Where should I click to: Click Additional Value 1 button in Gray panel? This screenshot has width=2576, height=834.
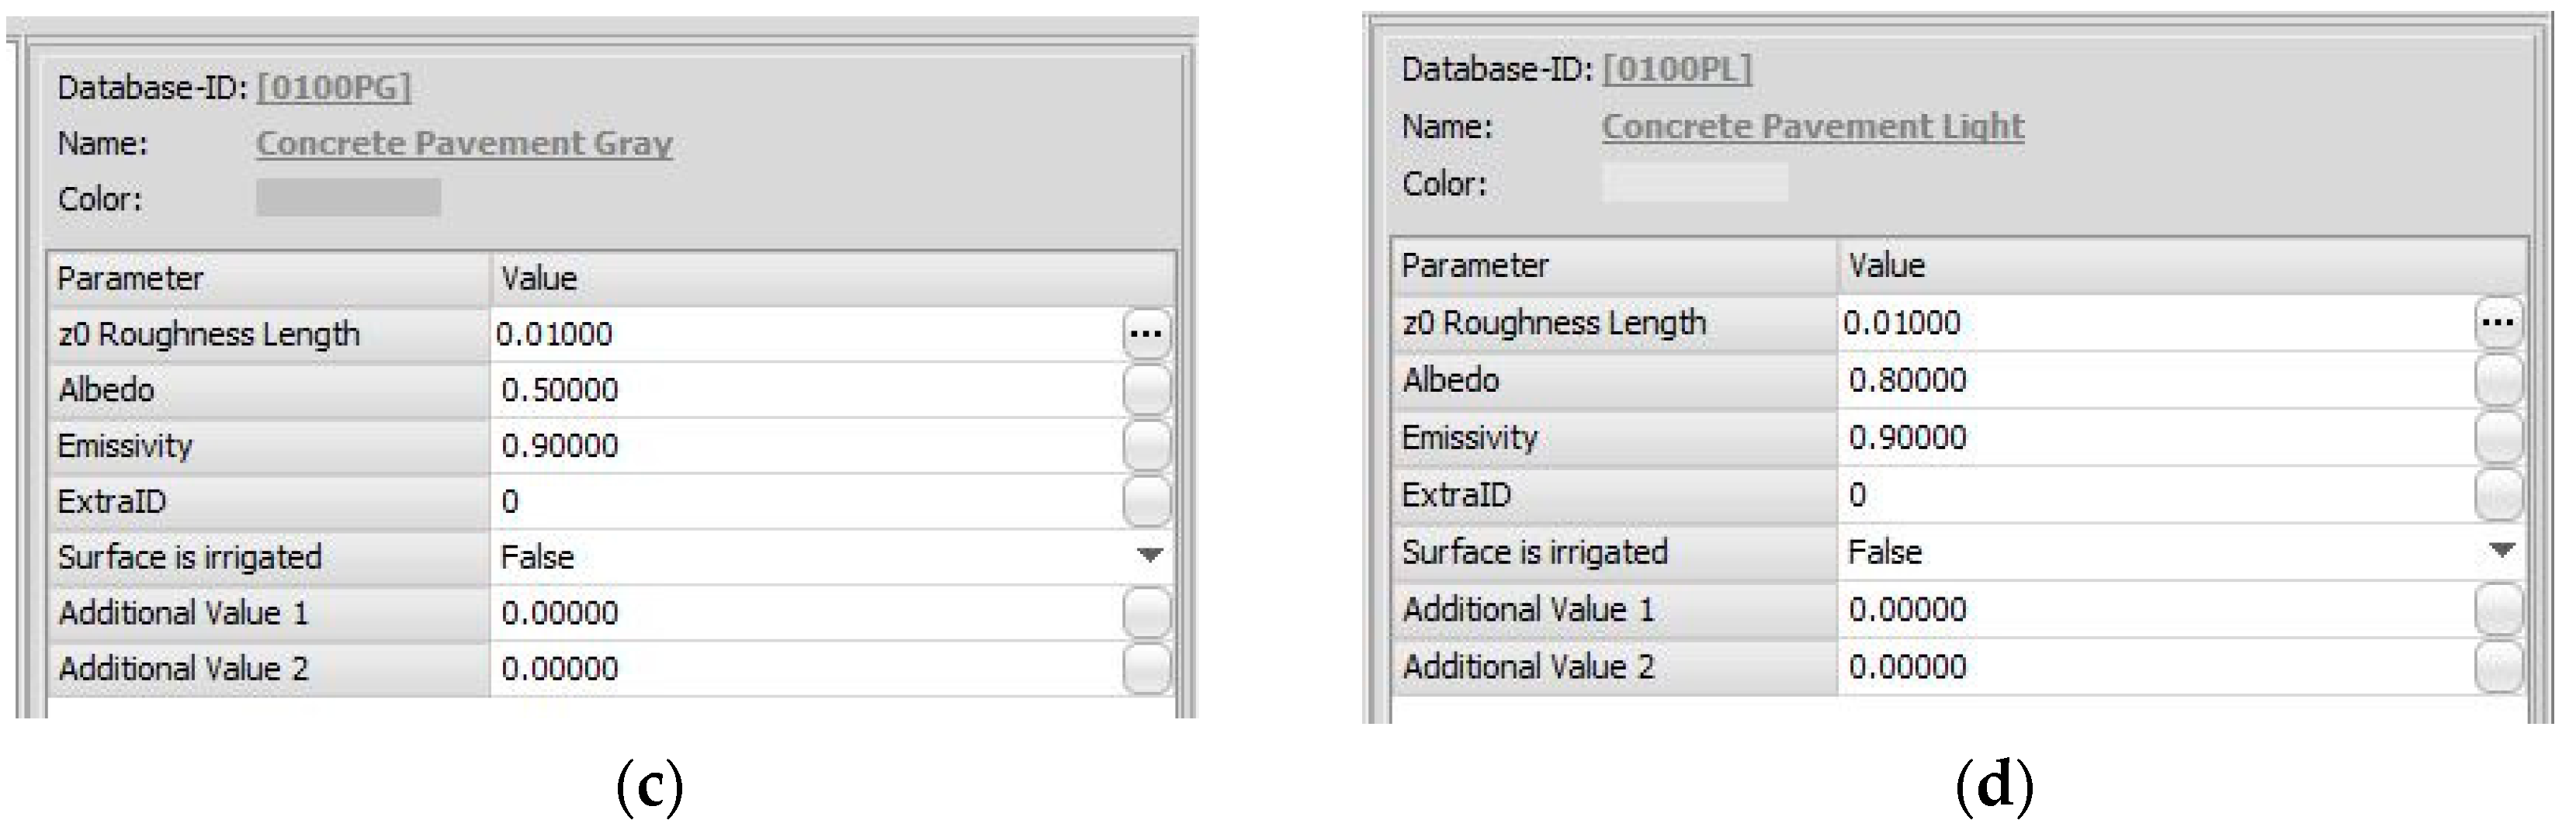point(1146,612)
